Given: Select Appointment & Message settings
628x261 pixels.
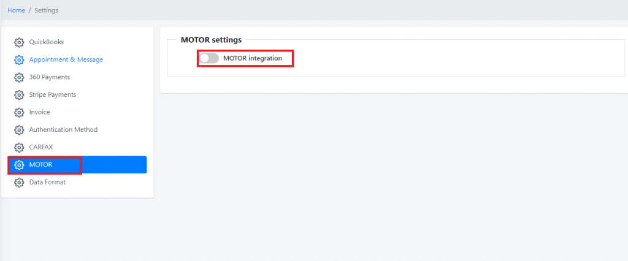Looking at the screenshot, I should point(66,59).
